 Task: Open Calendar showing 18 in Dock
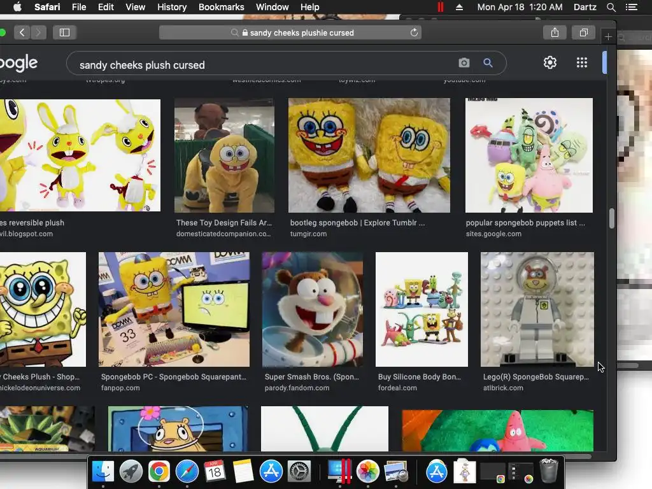(x=215, y=472)
